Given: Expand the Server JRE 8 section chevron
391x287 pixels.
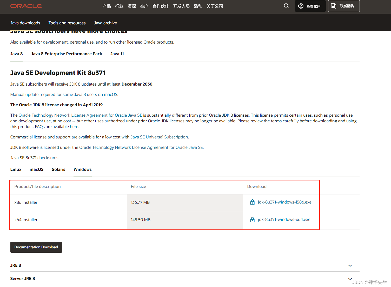Looking at the screenshot, I should click(x=350, y=279).
